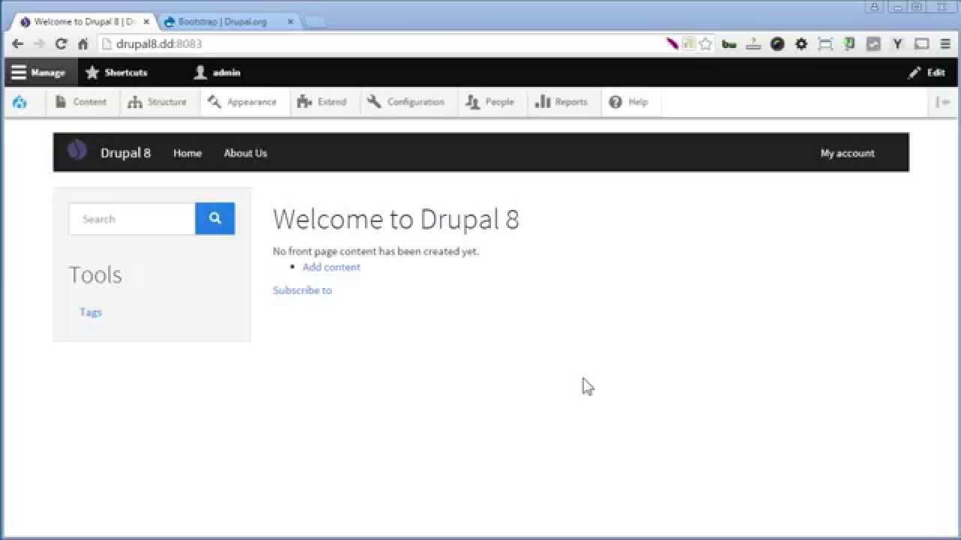The width and height of the screenshot is (961, 540).
Task: Open the Appearance admin menu
Action: pyautogui.click(x=243, y=102)
